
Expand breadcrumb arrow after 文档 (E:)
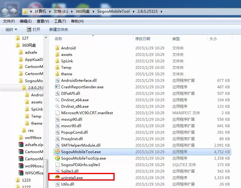pos(72,11)
